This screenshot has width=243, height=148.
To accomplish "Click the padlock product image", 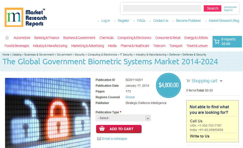I will pyautogui.click(x=48, y=113).
